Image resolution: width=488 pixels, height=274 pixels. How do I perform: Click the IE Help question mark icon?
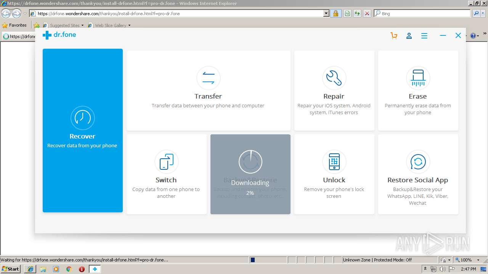(473, 36)
